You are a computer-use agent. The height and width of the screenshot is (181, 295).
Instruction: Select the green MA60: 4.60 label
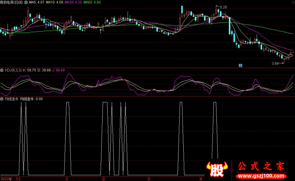pyautogui.click(x=91, y=2)
